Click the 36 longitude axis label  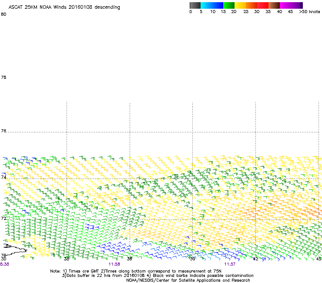click(129, 259)
